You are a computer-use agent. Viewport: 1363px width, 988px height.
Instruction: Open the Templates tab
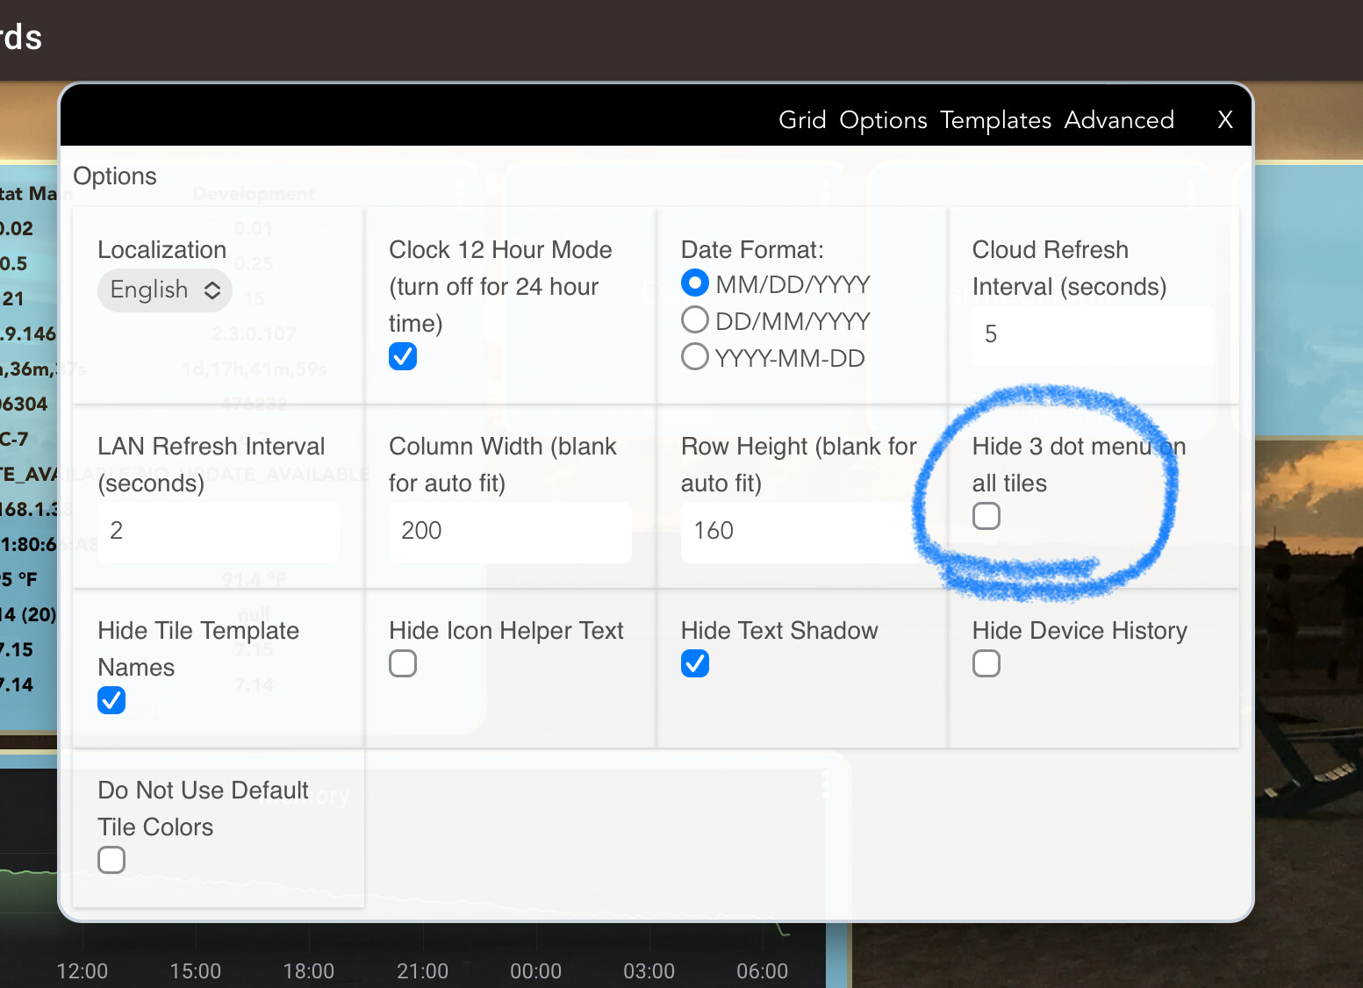(x=995, y=119)
